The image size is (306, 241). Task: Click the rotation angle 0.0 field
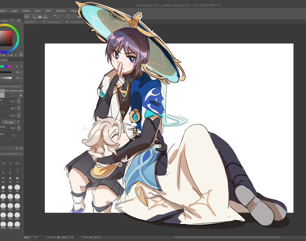pos(64,237)
